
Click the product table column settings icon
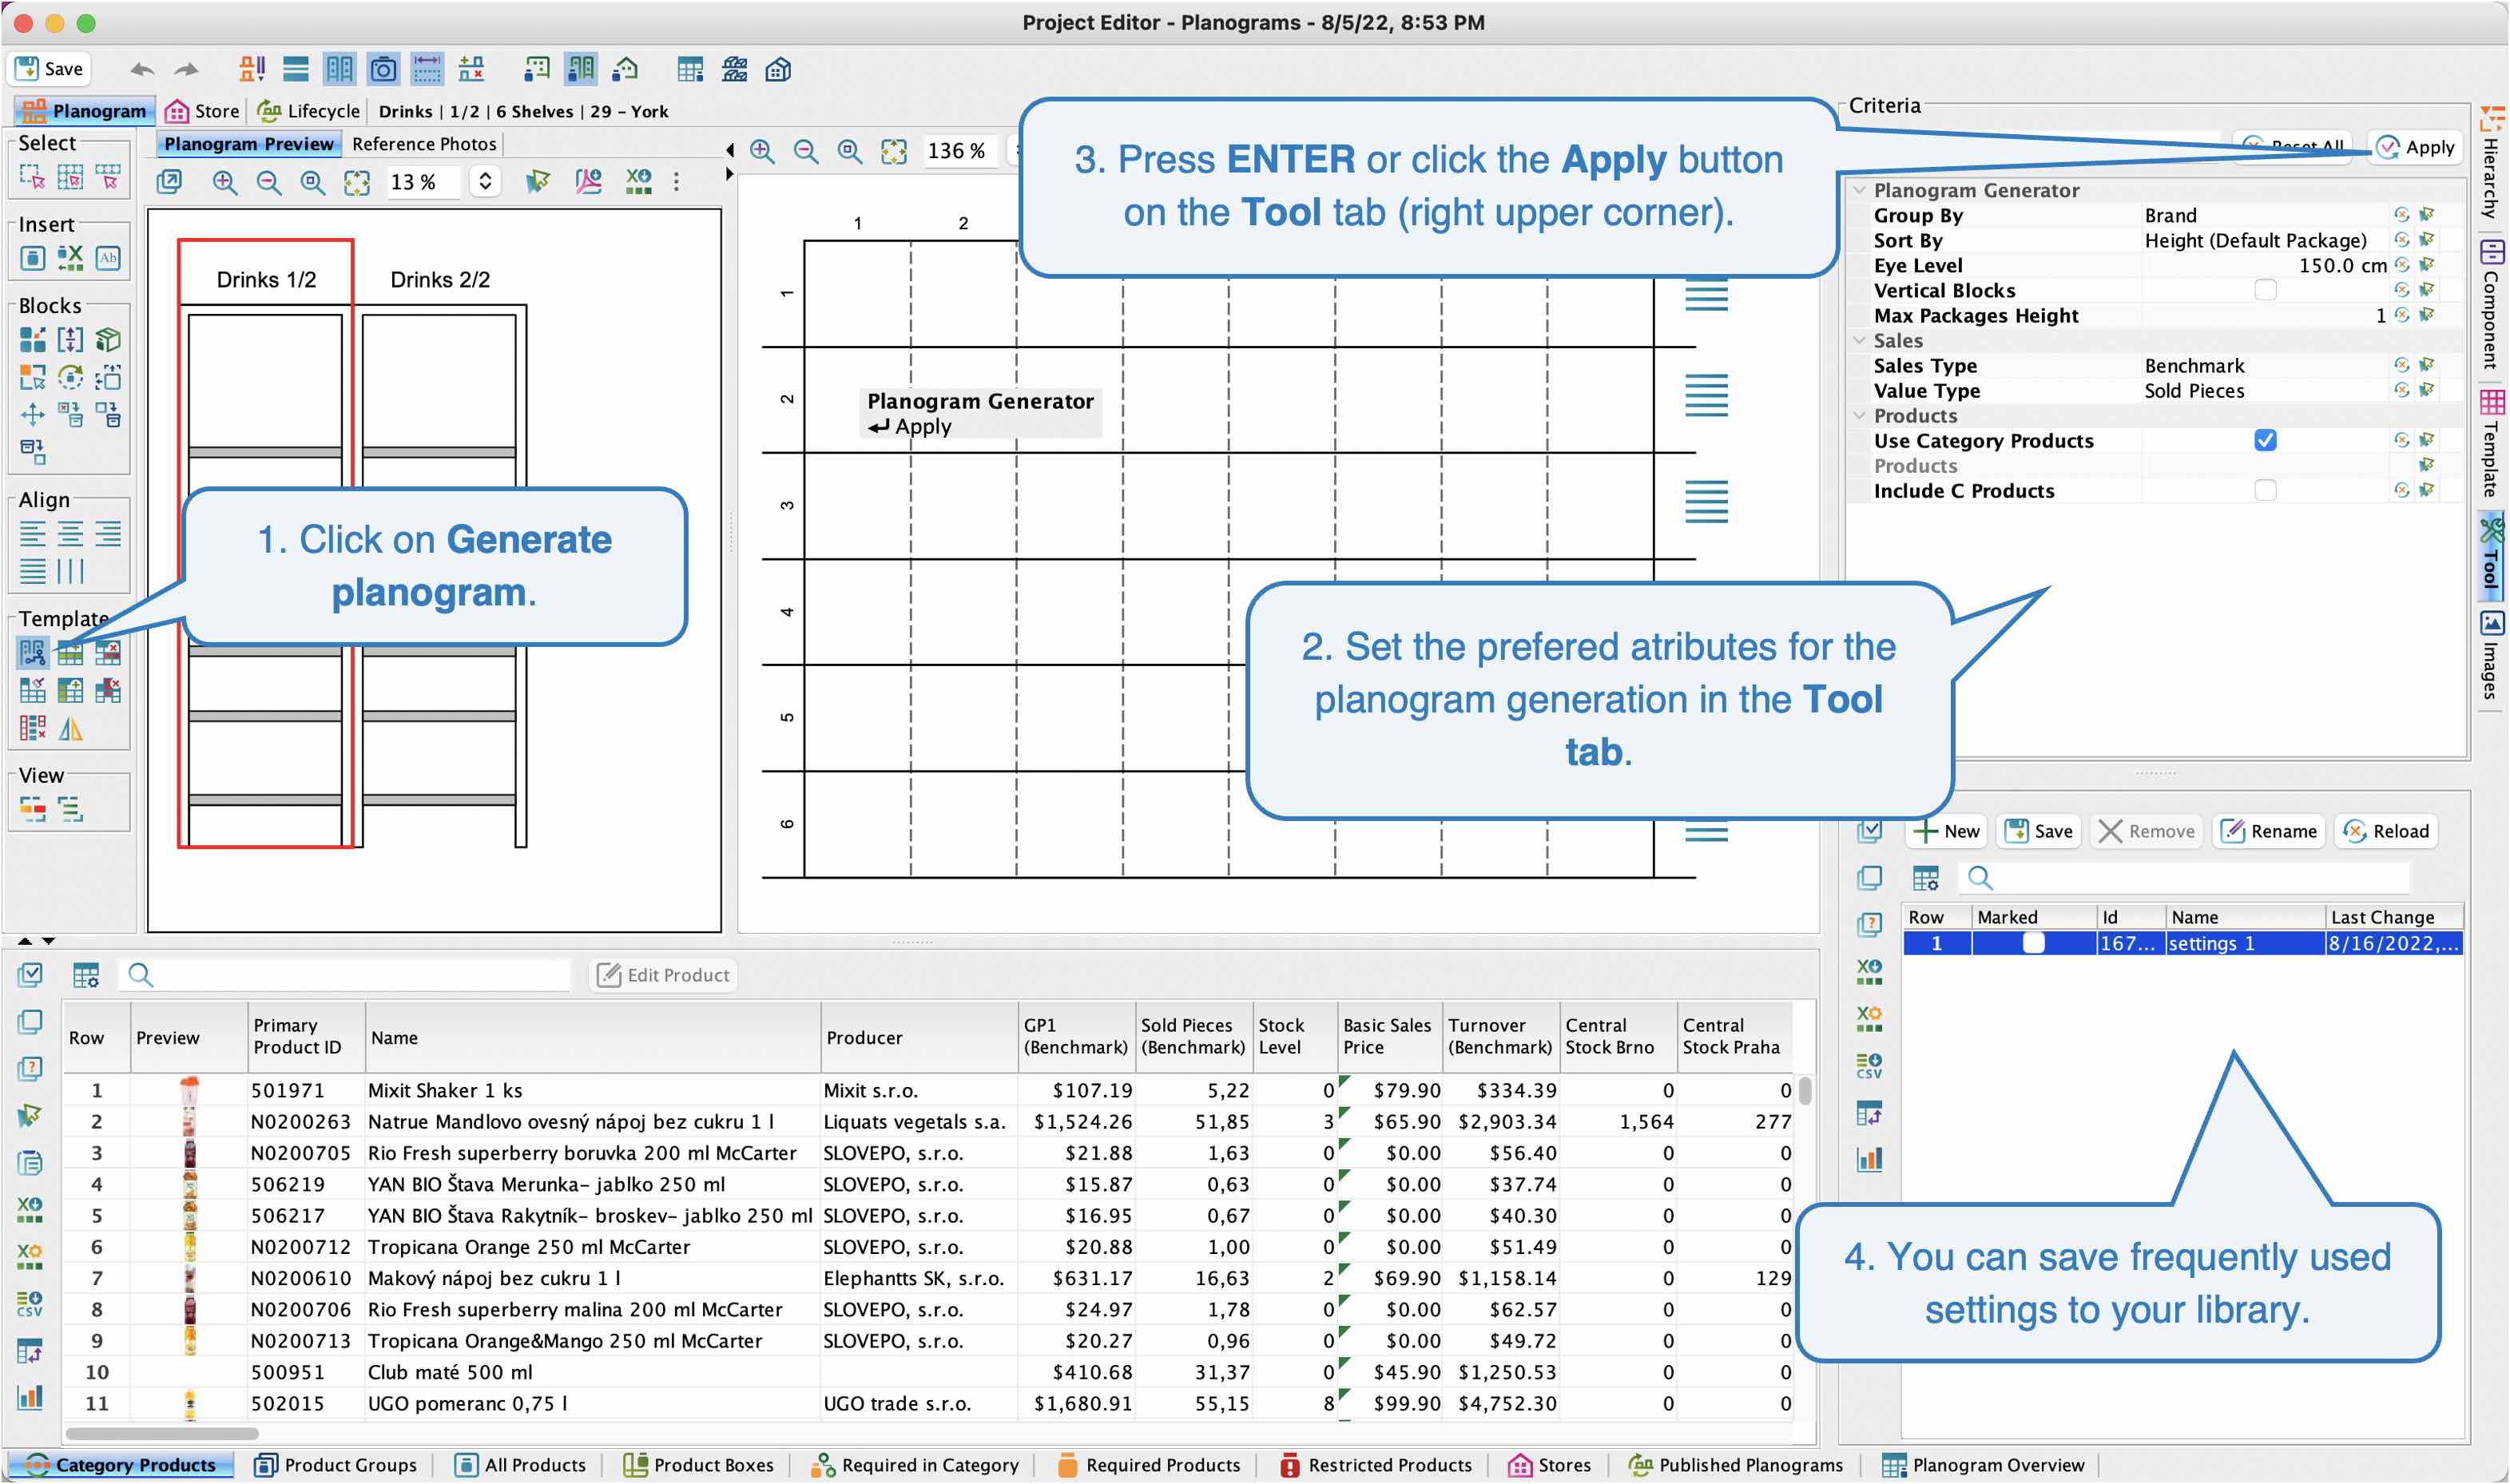(x=86, y=975)
